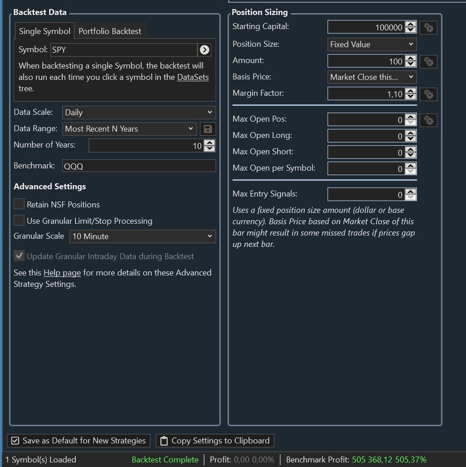466x467 pixels.
Task: Click the save icon beside Data Range
Action: (208, 129)
